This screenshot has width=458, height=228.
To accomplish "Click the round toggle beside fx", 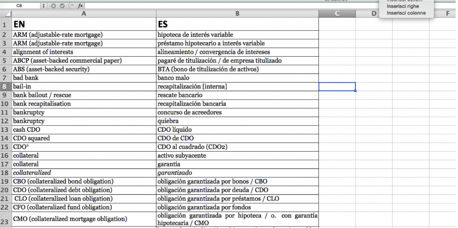I will tap(71, 5).
